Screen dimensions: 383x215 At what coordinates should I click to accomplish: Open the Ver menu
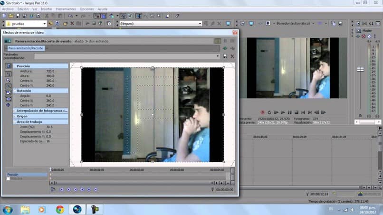[x=35, y=9]
